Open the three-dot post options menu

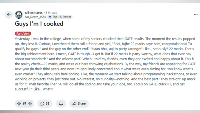tap(196, 15)
